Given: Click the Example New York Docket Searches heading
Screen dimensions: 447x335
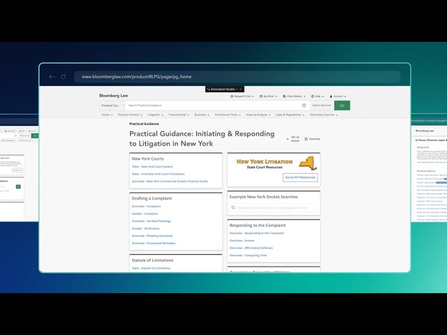Looking at the screenshot, I should (264, 197).
